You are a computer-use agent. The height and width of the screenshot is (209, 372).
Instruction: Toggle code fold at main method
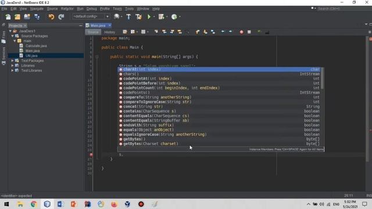pyautogui.click(x=97, y=57)
